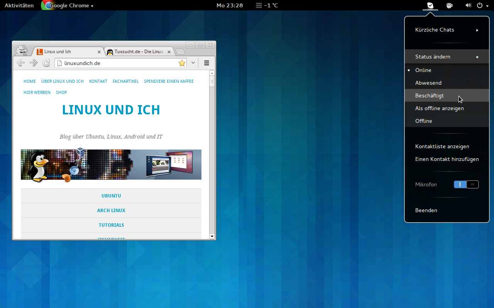This screenshot has height=308, width=494.
Task: Open the ARCH LINUX category
Action: (x=111, y=210)
